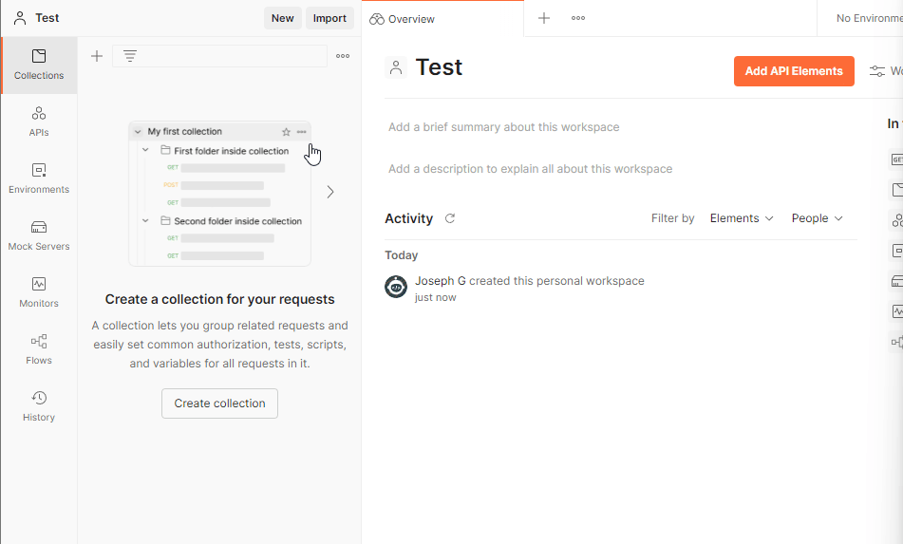
Task: Click Joseph G's avatar in activity
Action: point(396,287)
